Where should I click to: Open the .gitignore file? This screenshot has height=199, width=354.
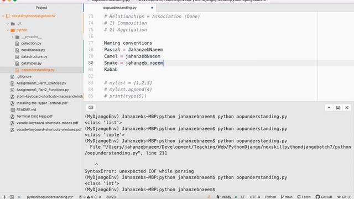[24, 76]
